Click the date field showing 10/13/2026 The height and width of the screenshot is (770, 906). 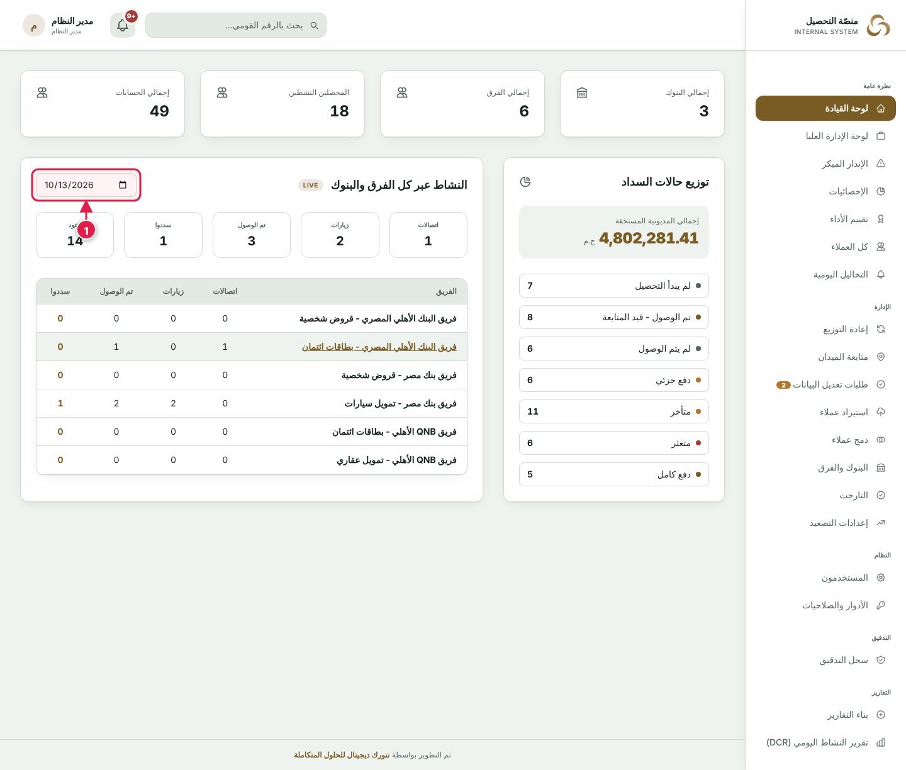[x=86, y=185]
